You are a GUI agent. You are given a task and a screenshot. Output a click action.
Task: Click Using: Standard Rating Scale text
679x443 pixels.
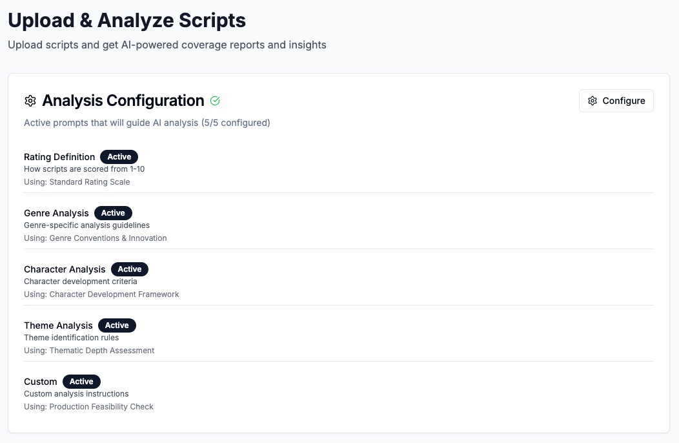coord(77,182)
